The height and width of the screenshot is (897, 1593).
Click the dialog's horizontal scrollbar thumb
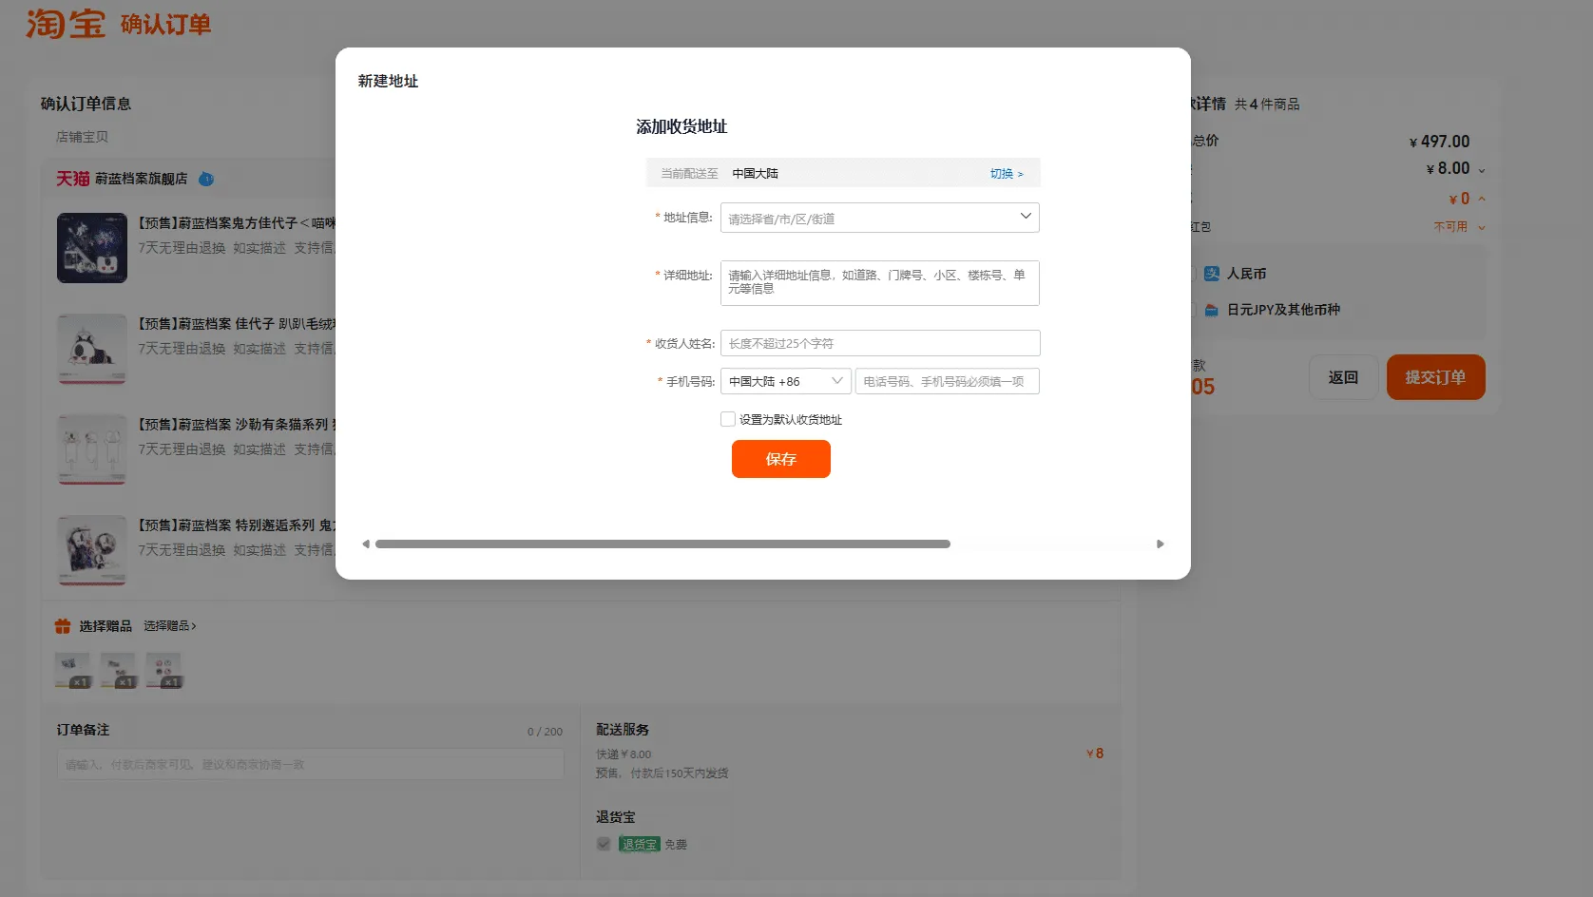pyautogui.click(x=662, y=544)
